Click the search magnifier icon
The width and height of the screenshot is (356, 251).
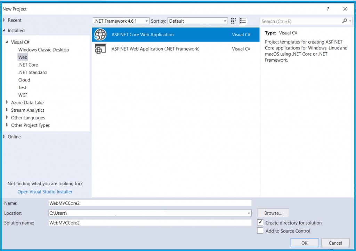pos(345,21)
